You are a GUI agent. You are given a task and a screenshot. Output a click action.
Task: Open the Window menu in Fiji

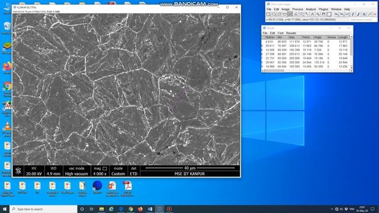click(x=336, y=9)
